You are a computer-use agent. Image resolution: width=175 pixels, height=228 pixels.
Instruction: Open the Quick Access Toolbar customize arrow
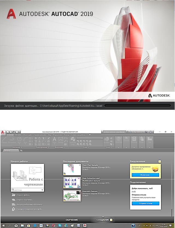20,132
